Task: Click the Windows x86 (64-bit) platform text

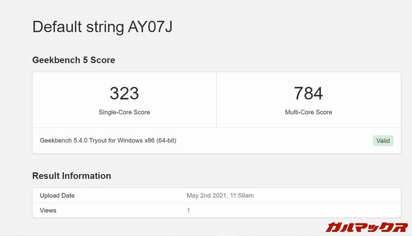Action: tap(146, 140)
